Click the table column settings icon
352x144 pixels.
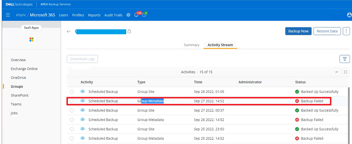(337, 72)
